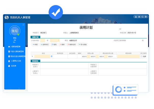Click the 申报部门分管领导 opinion cell
This screenshot has height=109, width=154.
tap(123, 66)
